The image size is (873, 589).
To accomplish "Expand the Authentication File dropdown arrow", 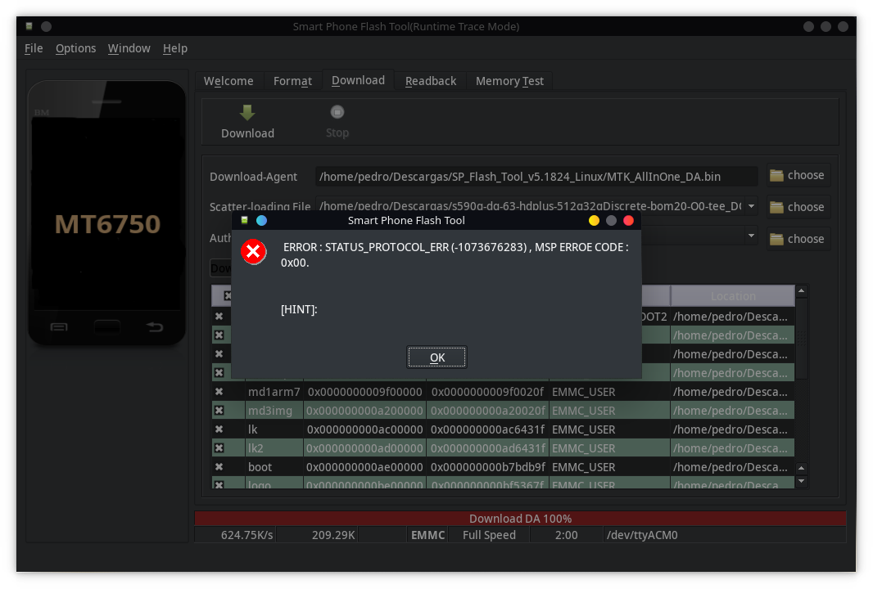I will (751, 236).
